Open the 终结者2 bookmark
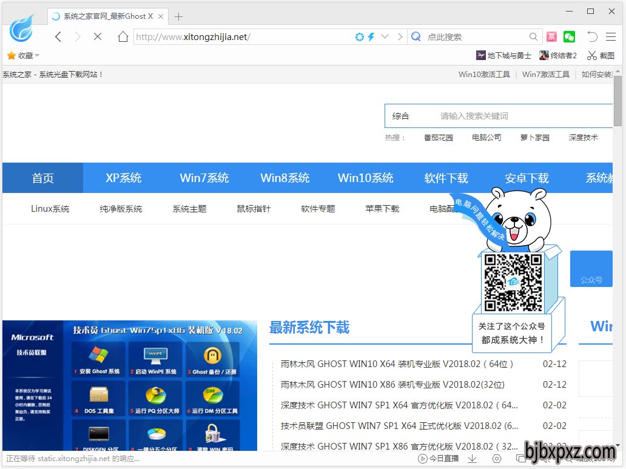Screen dimensions: 626x469 pos(557,56)
